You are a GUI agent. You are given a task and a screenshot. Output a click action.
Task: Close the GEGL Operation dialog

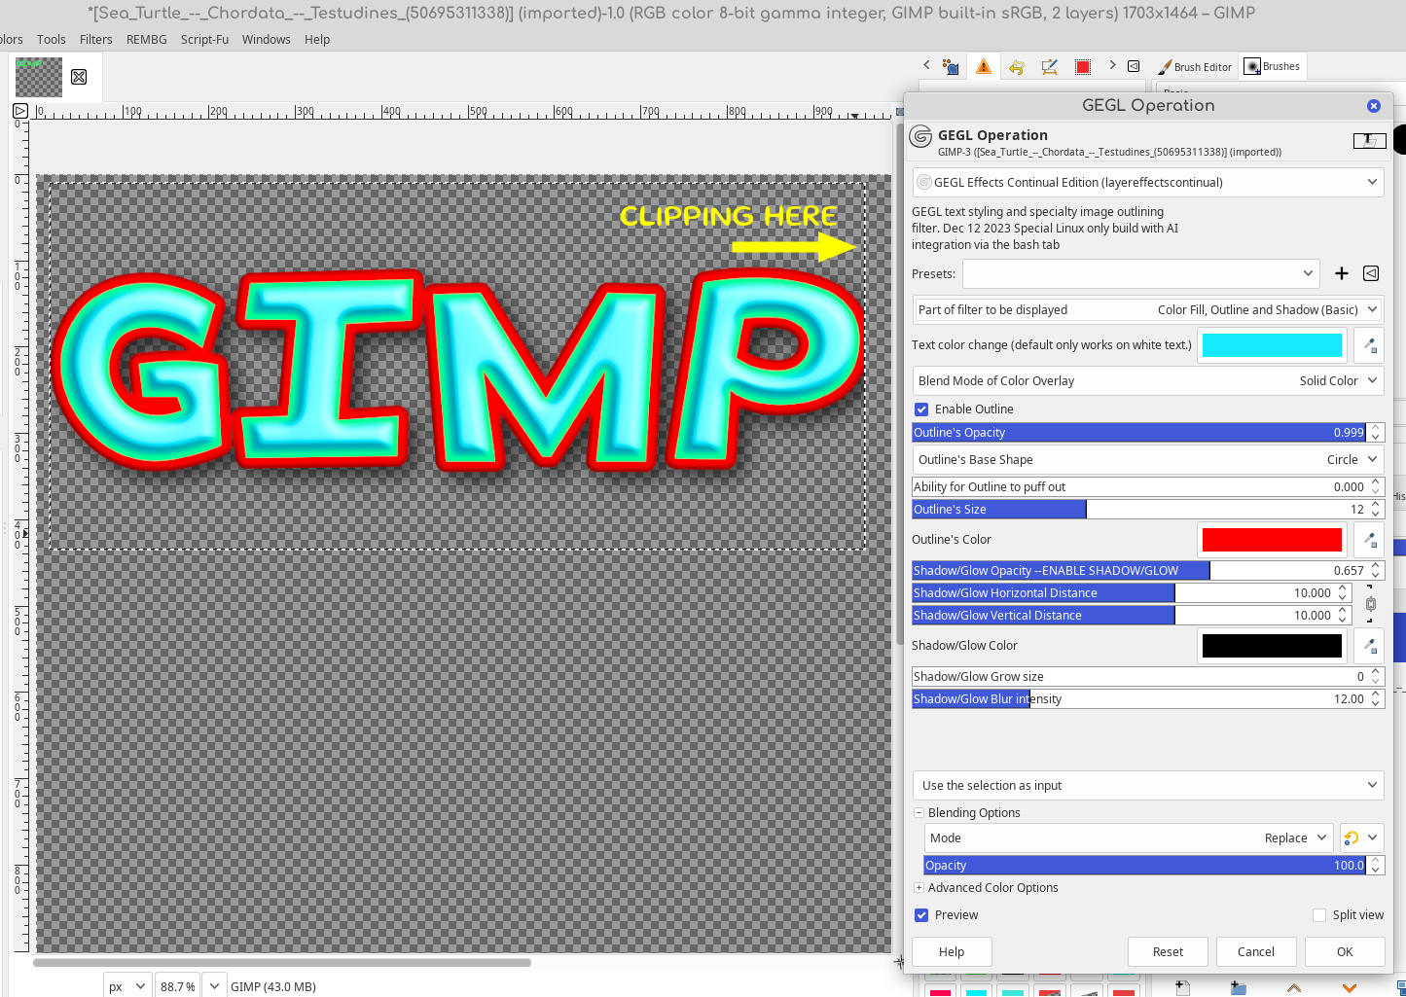1373,106
